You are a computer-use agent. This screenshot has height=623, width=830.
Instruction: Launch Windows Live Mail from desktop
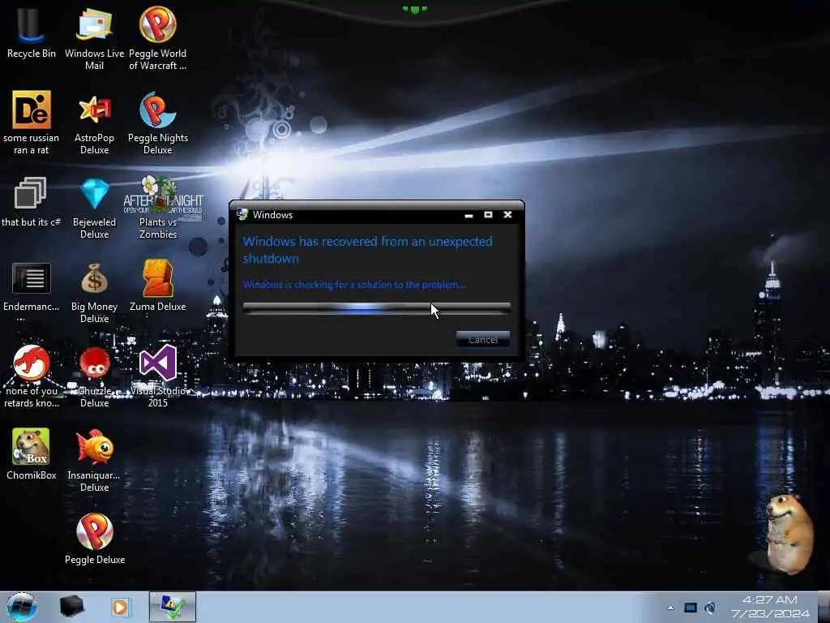point(94,38)
